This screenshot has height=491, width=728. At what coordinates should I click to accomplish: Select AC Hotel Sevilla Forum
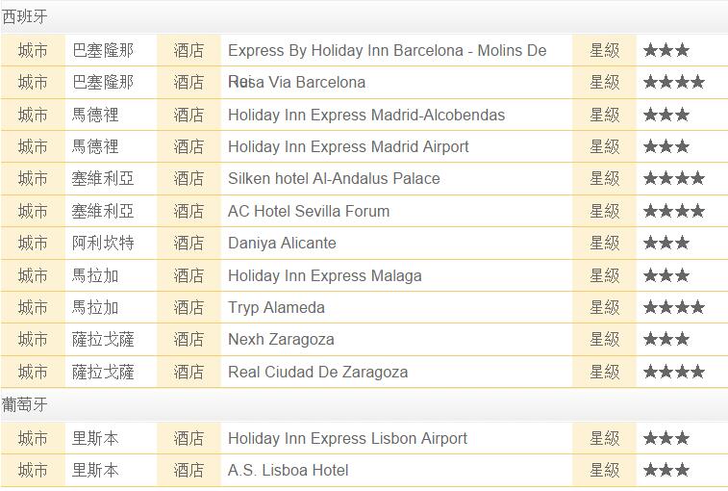click(x=309, y=211)
